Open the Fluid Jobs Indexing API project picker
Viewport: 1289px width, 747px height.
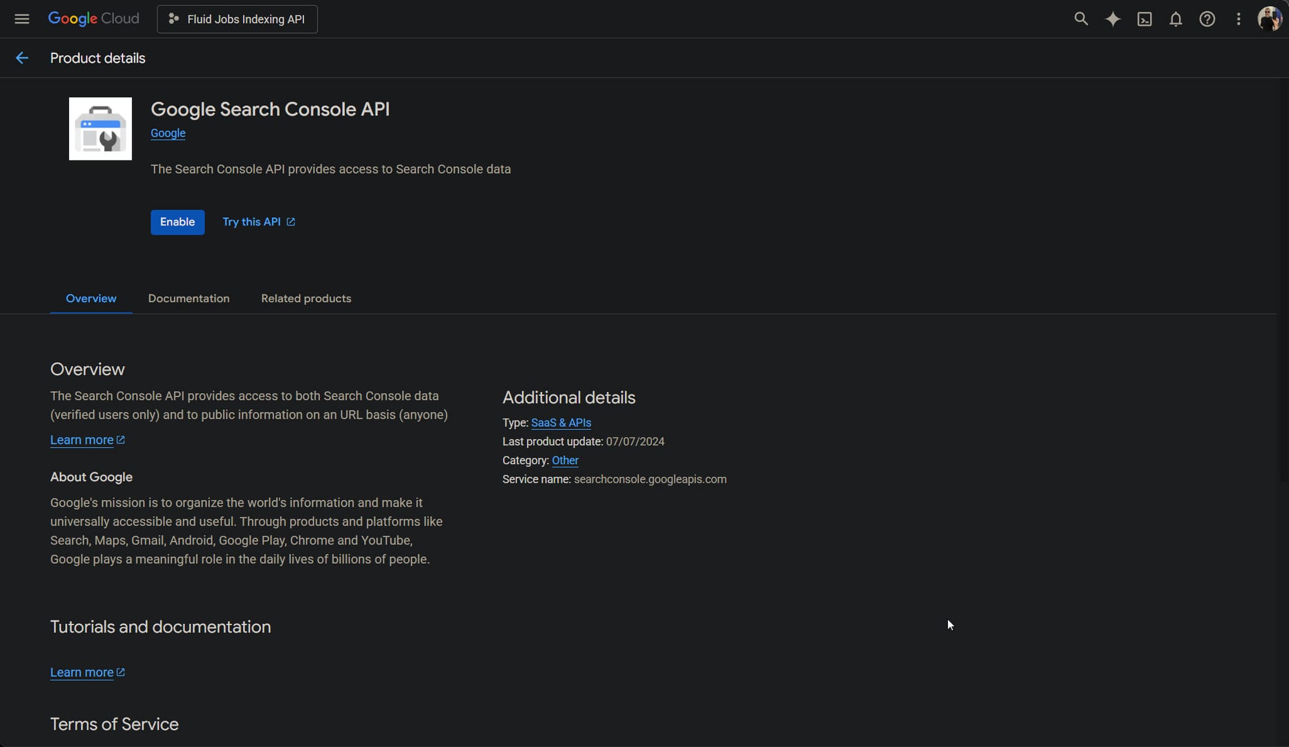[x=237, y=19]
